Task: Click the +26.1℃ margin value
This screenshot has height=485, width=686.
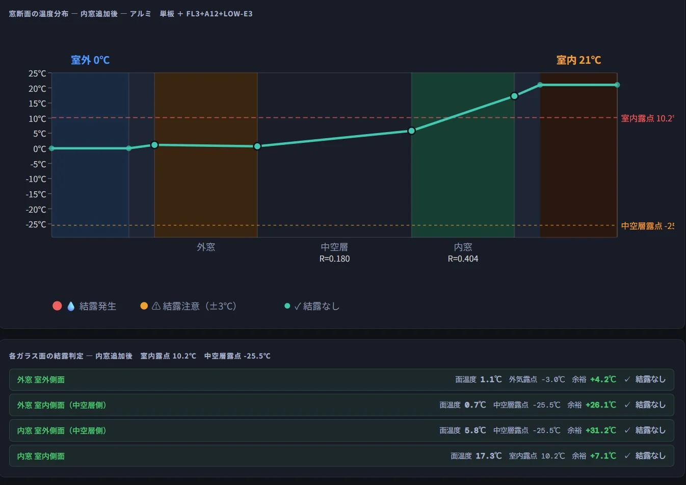Action: (601, 405)
